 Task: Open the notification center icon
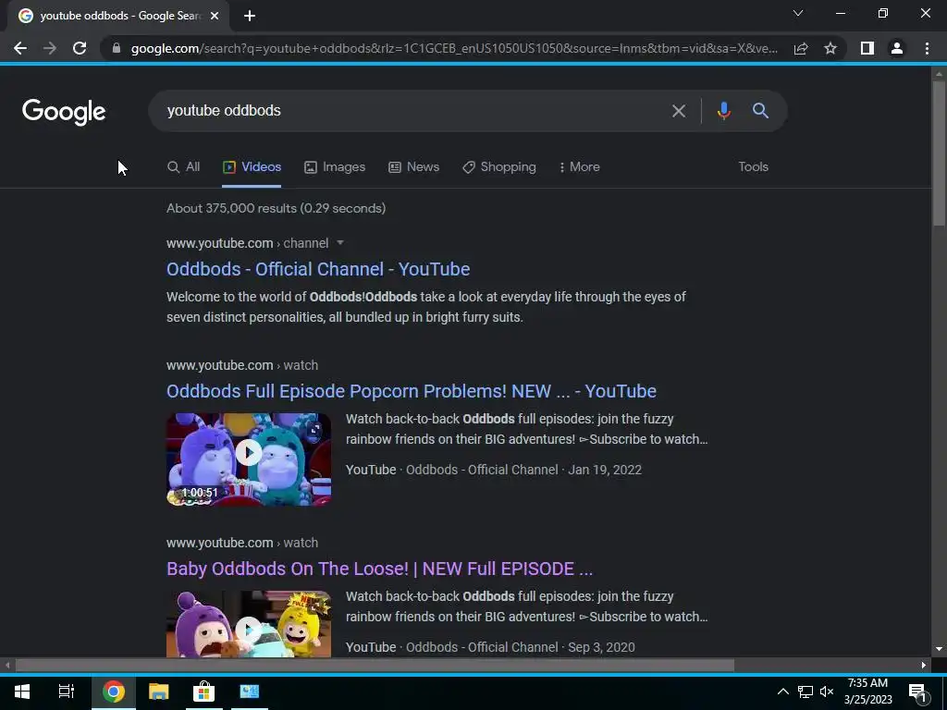point(918,692)
